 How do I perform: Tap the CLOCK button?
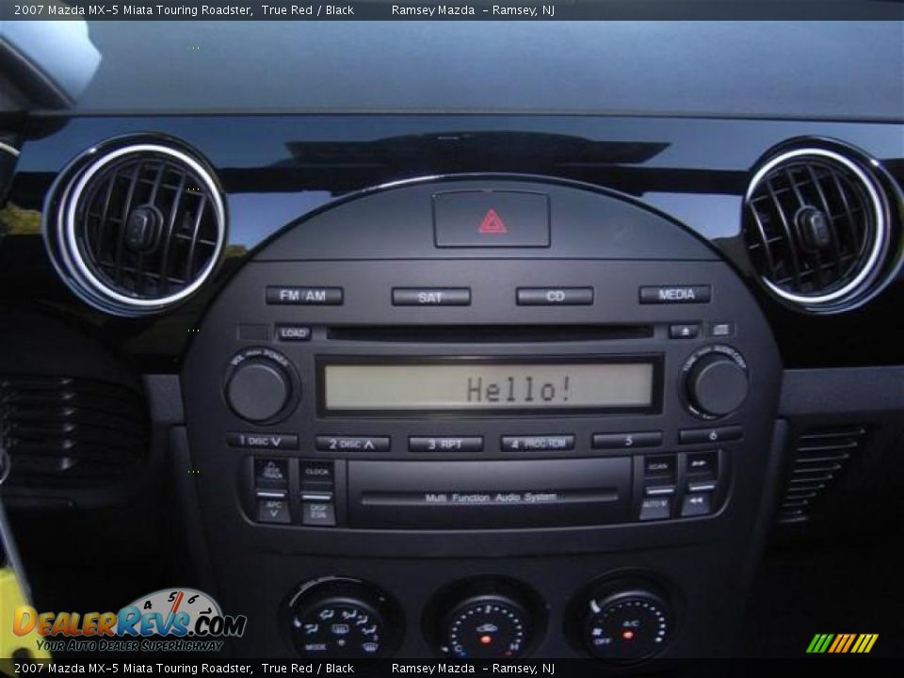tap(316, 472)
